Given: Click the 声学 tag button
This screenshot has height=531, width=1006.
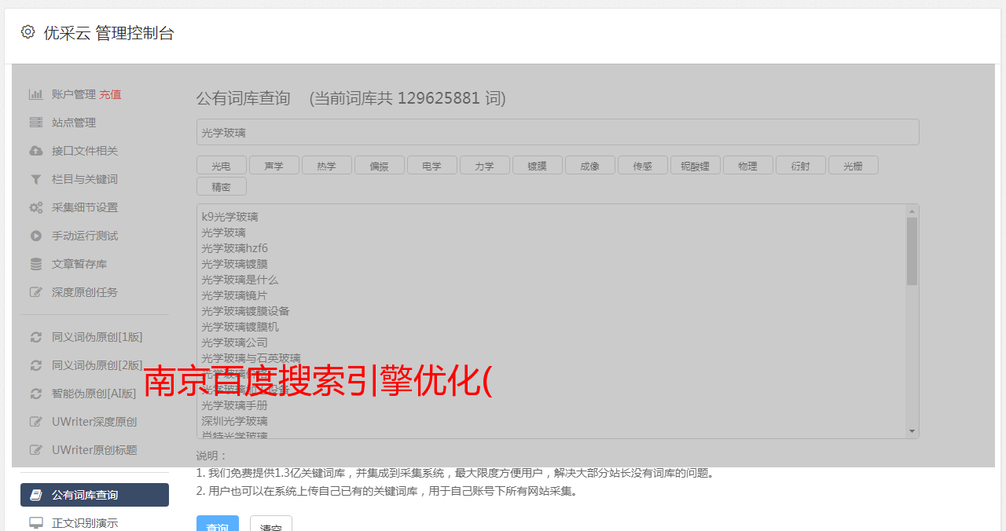Looking at the screenshot, I should pos(274,165).
